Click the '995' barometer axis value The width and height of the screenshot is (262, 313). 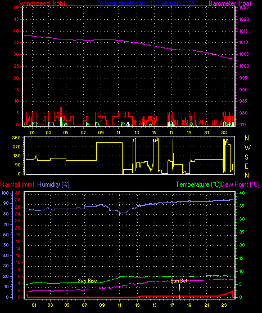tap(243, 78)
